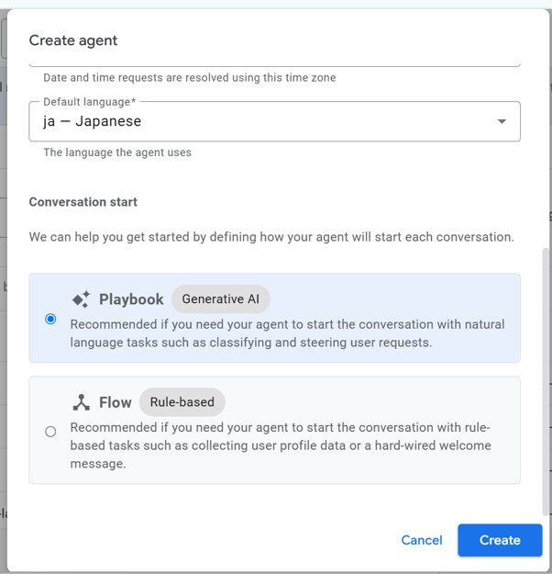Select the Flow radio button
Viewport: 552px width, 574px height.
[x=50, y=432]
